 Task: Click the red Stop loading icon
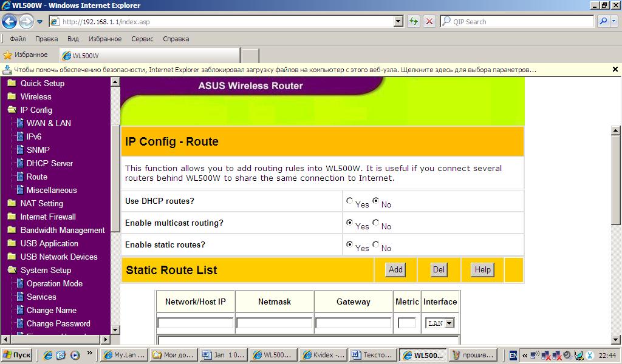click(x=429, y=21)
